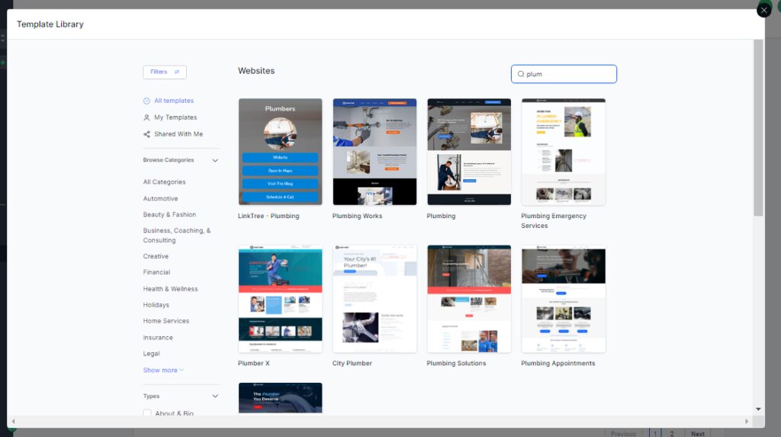Click in the template search field
The width and height of the screenshot is (781, 437).
click(x=568, y=74)
